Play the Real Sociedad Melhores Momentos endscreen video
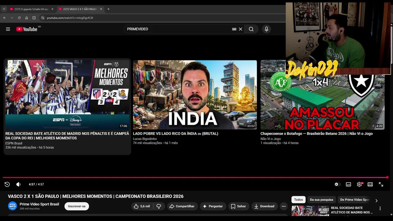Screen dimensions: 393x221 pyautogui.click(x=67, y=95)
